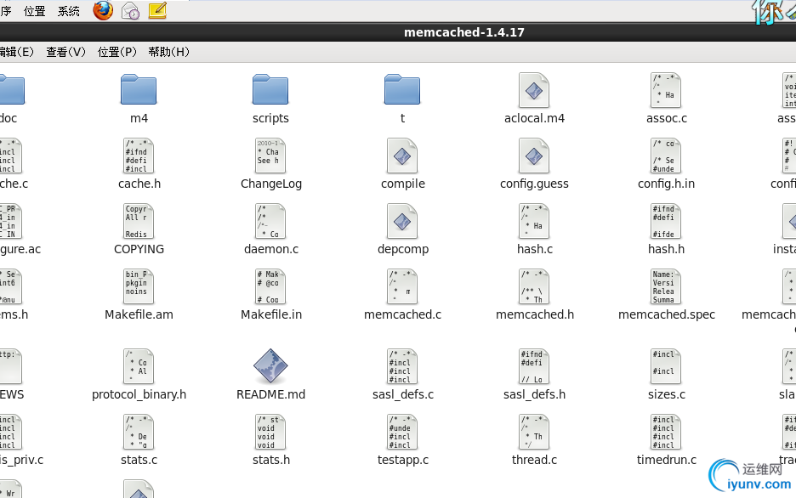Click the file name label 'config.guess'
The image size is (796, 498).
tap(534, 184)
